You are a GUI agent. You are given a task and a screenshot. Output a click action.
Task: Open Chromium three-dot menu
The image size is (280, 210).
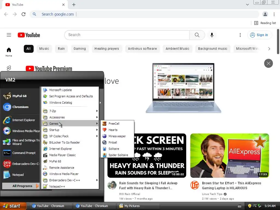(274, 14)
